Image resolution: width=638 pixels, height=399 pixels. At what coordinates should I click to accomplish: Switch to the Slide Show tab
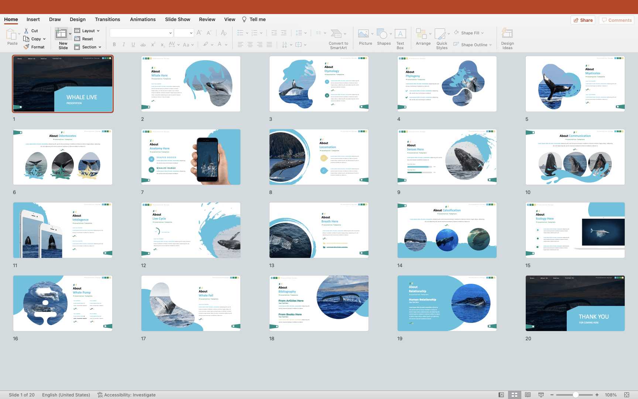(178, 19)
